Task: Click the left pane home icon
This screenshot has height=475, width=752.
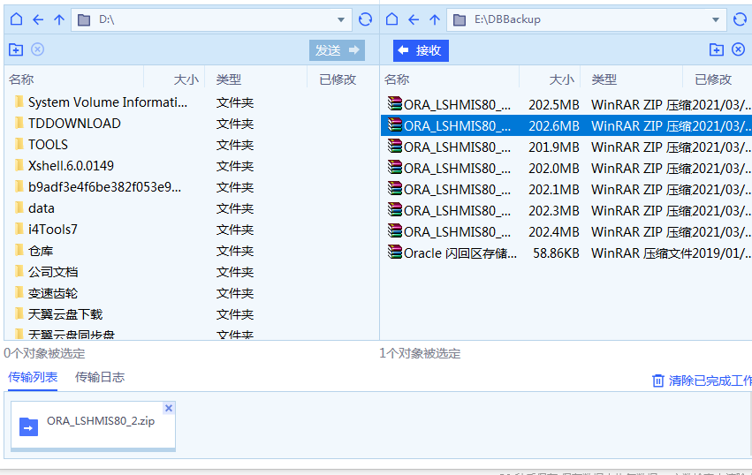Action: [x=16, y=19]
